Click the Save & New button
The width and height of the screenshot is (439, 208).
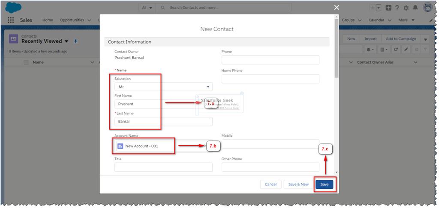click(298, 185)
